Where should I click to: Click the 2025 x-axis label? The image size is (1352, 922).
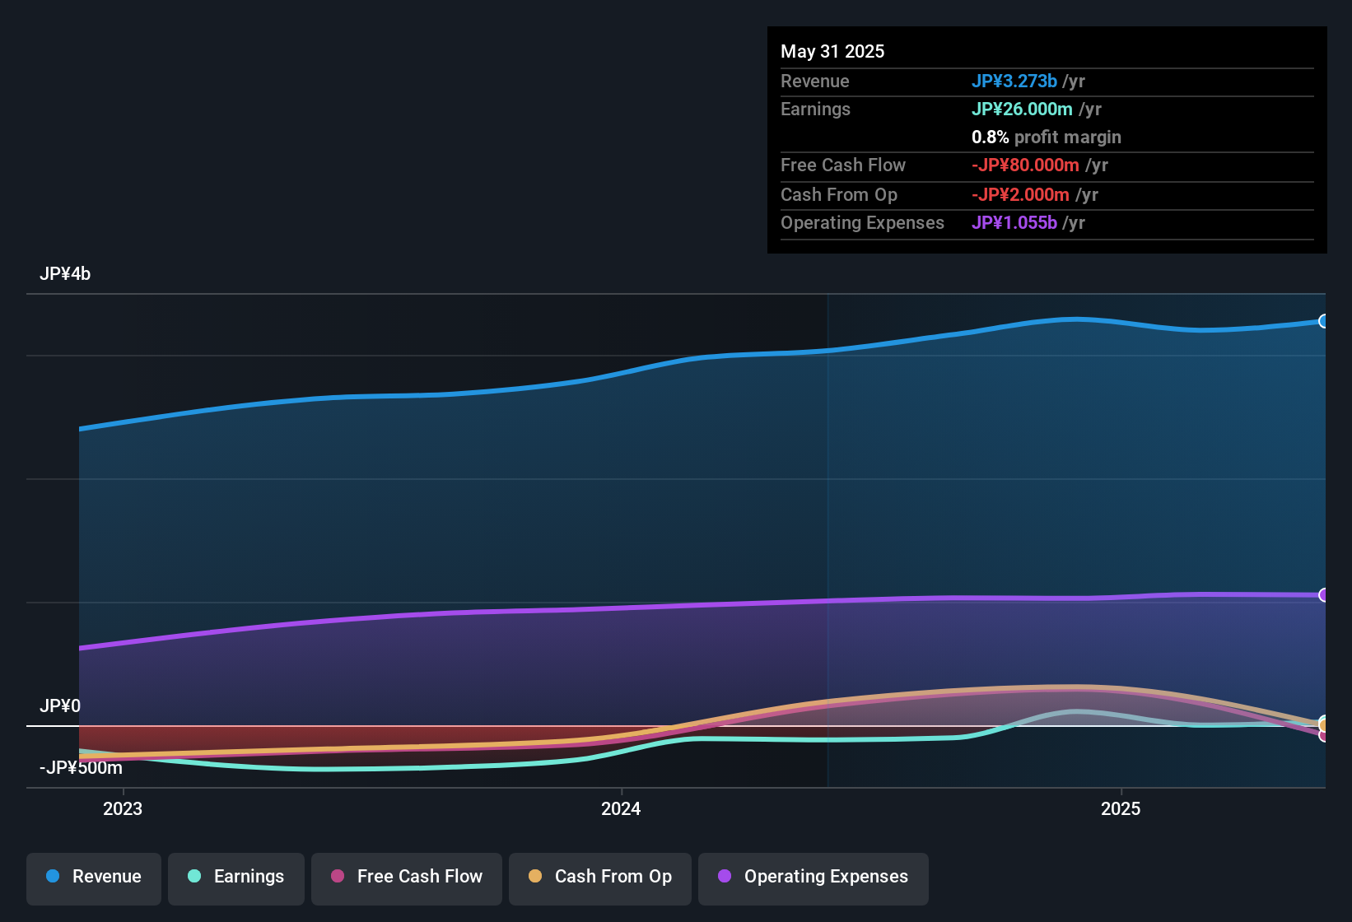pyautogui.click(x=1121, y=808)
